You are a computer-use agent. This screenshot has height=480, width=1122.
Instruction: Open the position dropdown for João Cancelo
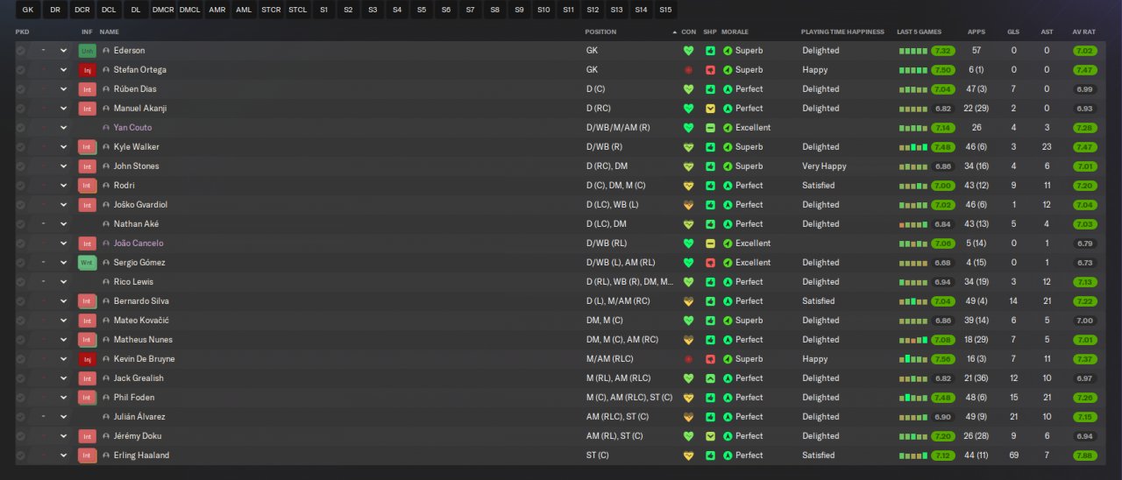click(x=63, y=244)
